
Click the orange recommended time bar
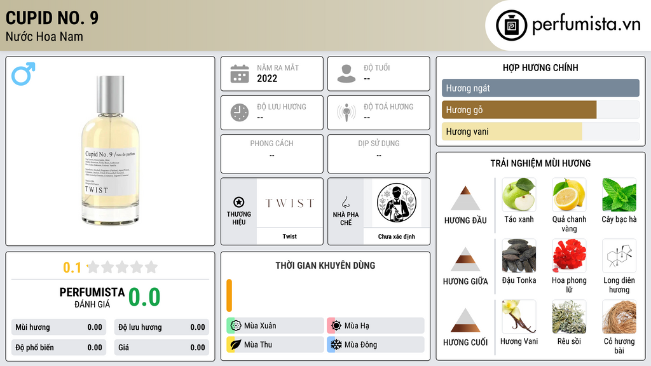click(x=229, y=295)
